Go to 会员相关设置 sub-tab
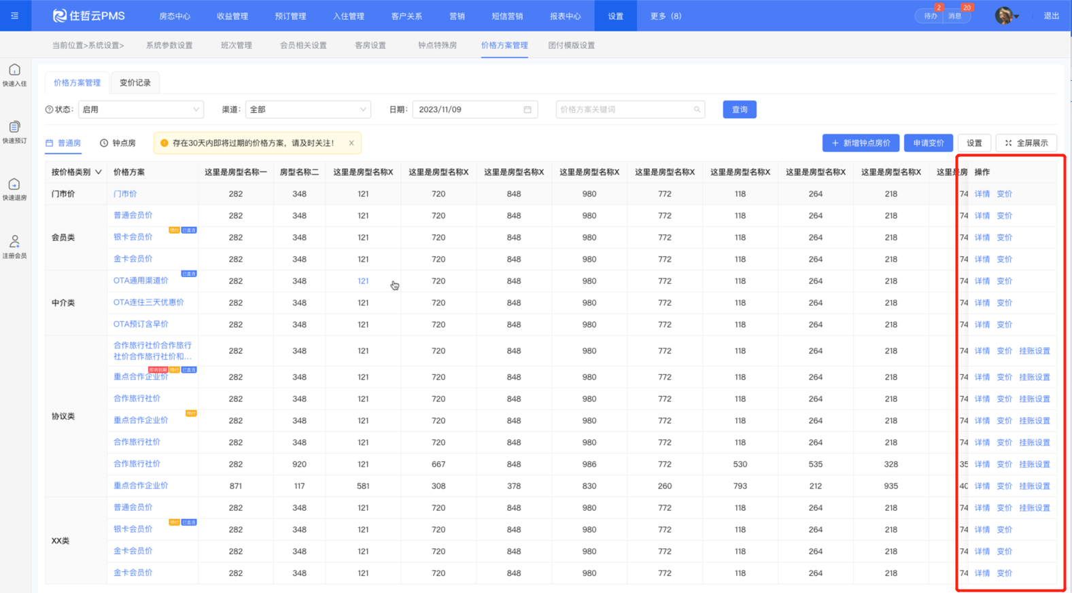 tap(303, 46)
